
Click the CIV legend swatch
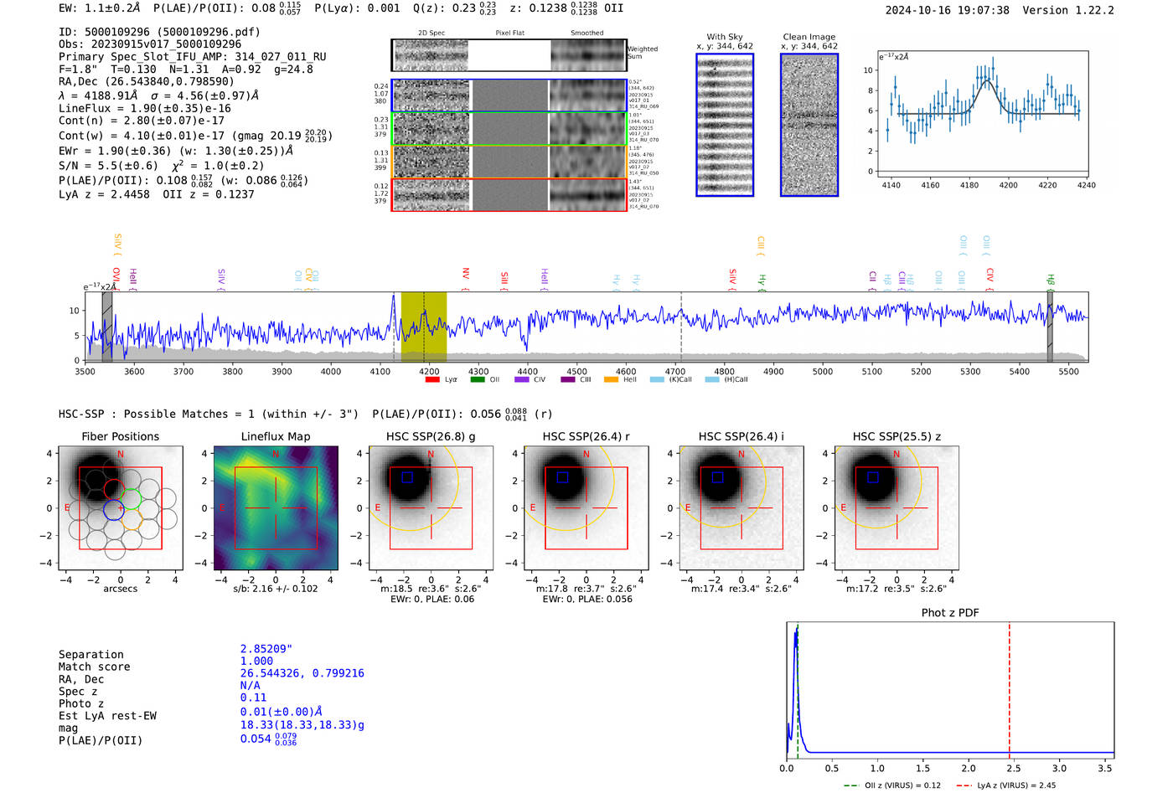(522, 379)
